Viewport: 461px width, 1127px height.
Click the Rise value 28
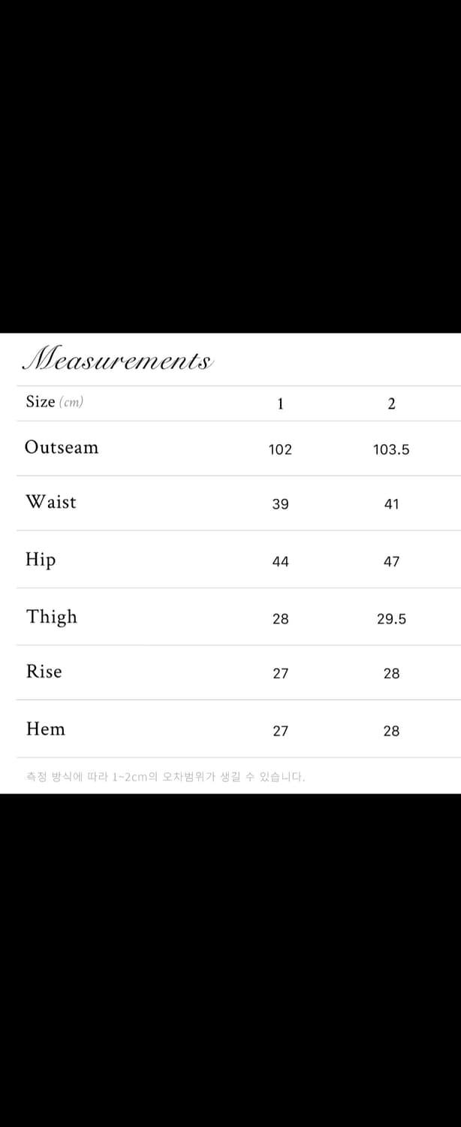[x=391, y=674]
